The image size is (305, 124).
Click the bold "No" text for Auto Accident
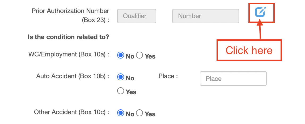point(130,78)
